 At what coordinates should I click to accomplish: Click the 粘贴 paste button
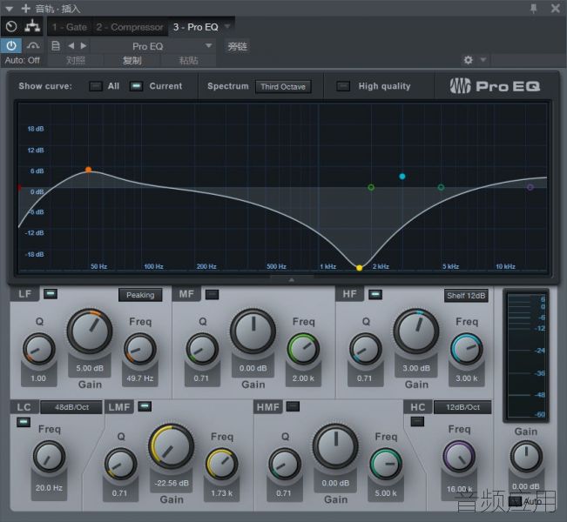pos(188,60)
